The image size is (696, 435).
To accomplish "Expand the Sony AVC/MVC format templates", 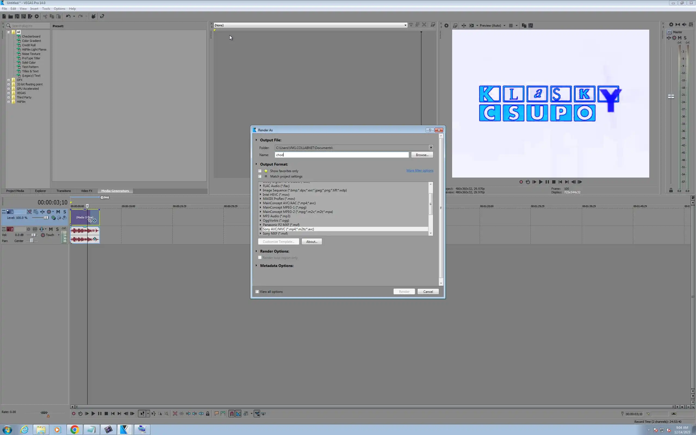I will (260, 229).
